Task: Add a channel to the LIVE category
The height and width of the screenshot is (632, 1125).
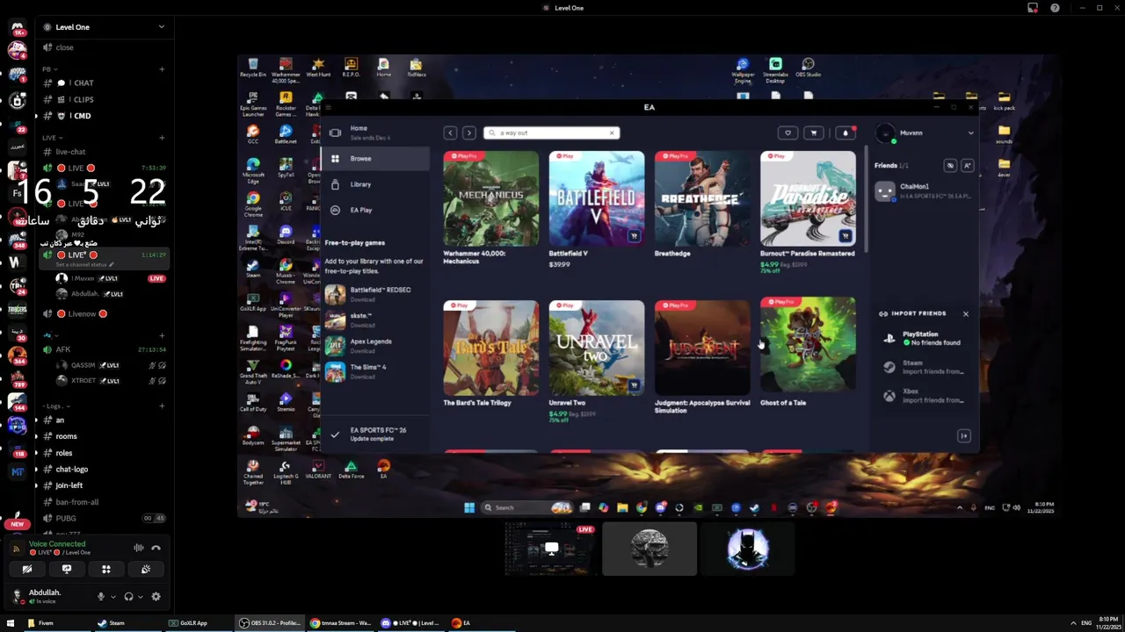Action: [162, 138]
